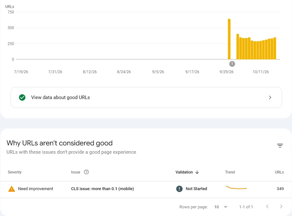Click the 9/29/26 date axis label
The height and width of the screenshot is (216, 292).
pyautogui.click(x=226, y=72)
